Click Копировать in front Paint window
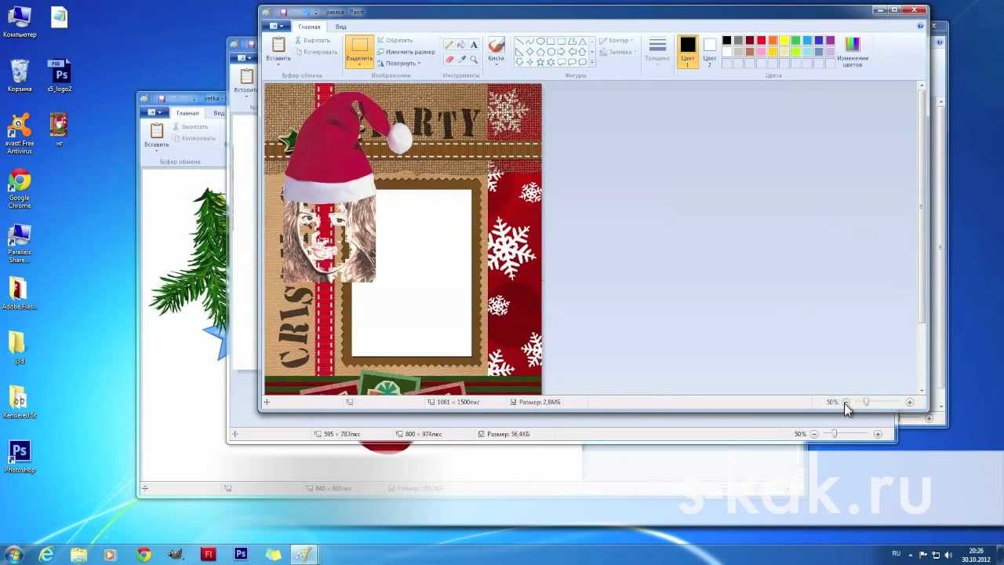The width and height of the screenshot is (1004, 565). point(315,52)
